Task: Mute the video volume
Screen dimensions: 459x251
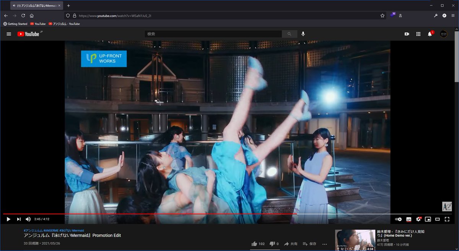Action: coord(28,219)
